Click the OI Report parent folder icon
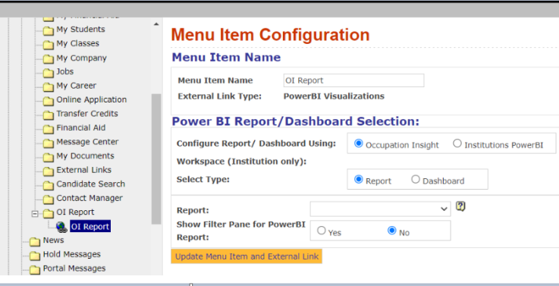Viewport: 559px width, 286px height. (x=49, y=213)
